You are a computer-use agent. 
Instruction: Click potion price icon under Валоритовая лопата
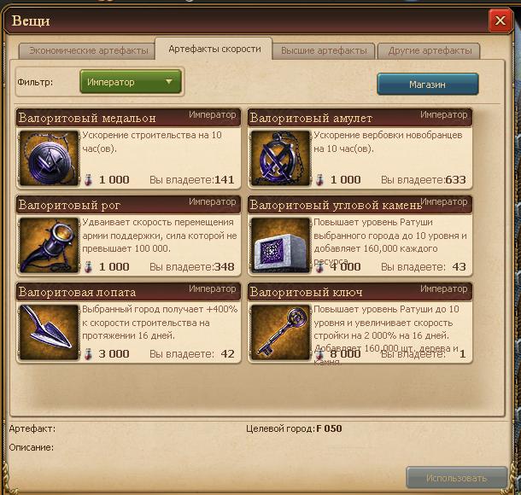[x=88, y=354]
